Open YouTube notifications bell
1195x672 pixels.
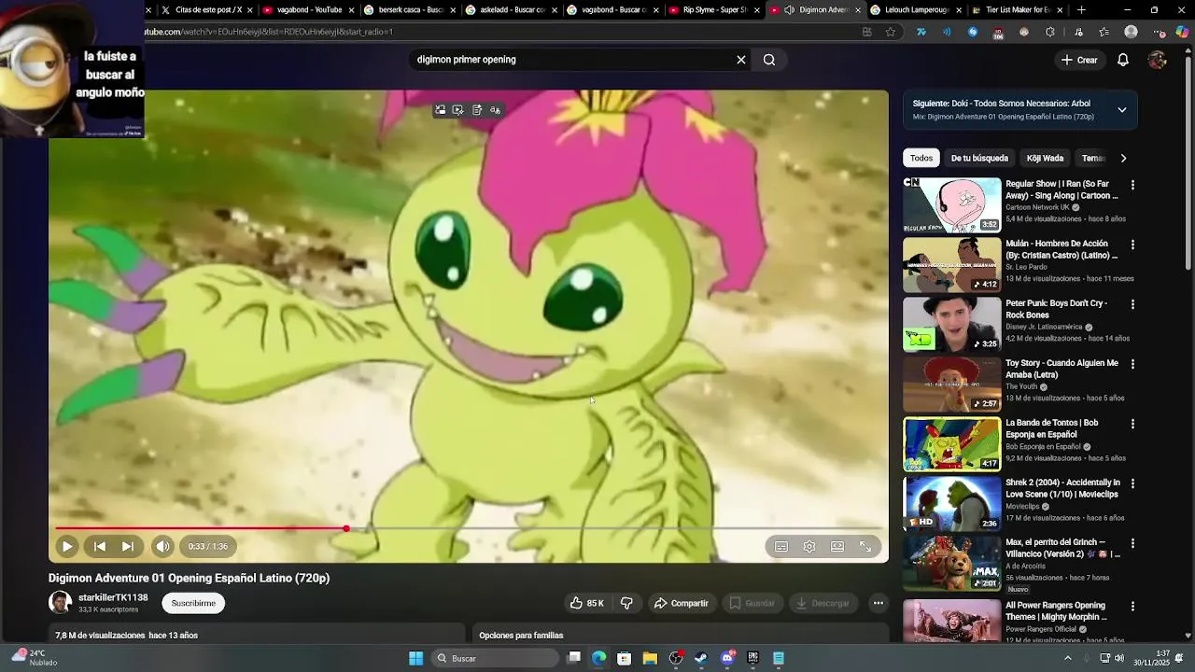[1123, 60]
